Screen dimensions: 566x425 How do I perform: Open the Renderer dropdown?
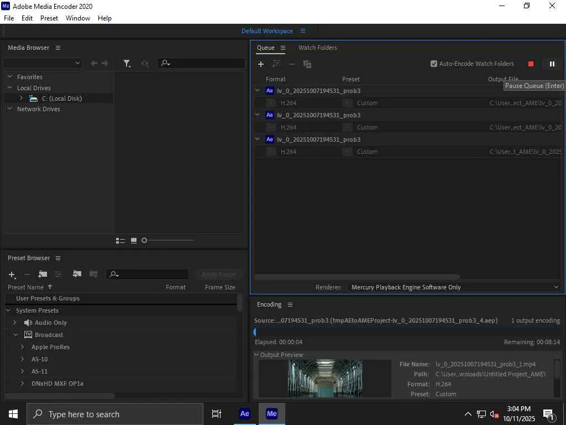[454, 287]
